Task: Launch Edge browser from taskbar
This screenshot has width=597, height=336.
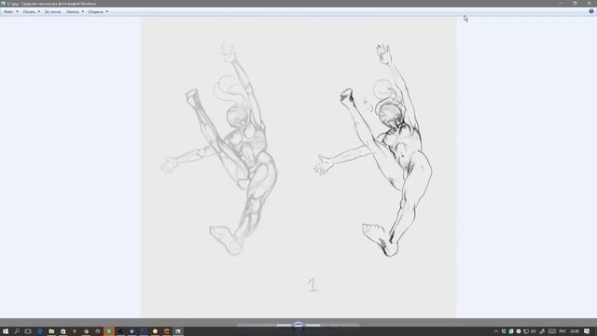Action: 39,331
